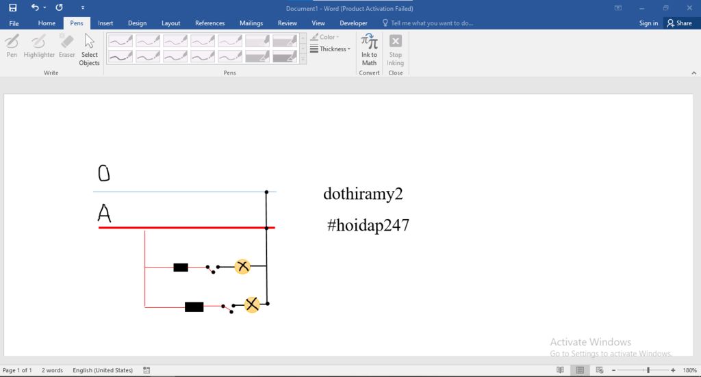Switch to the View tab
This screenshot has width=701, height=377.
click(318, 23)
